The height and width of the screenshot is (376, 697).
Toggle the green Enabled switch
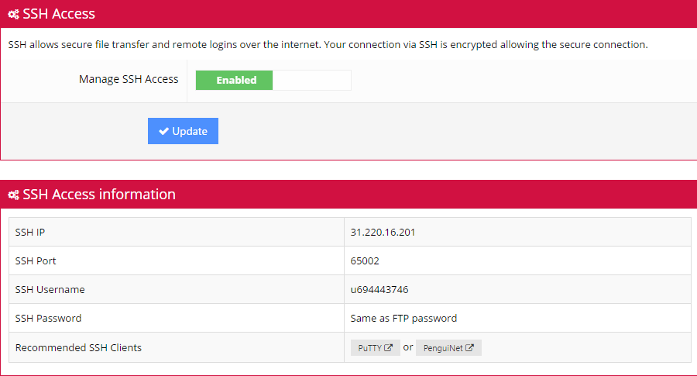coord(234,80)
